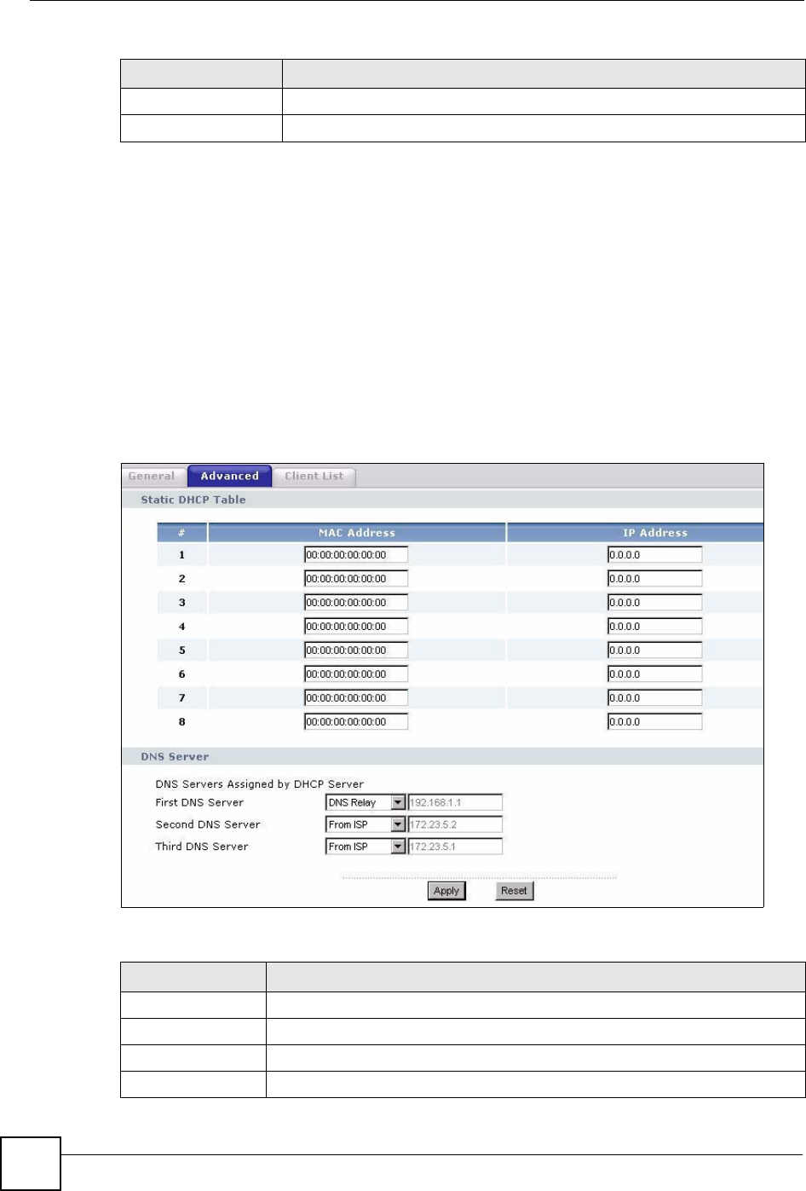Click IP Address field in row 6
Screen dimensions: 806x1191
654,674
